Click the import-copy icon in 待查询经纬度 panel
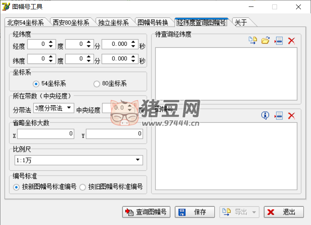Image resolution: width=311 pixels, height=225 pixels. coord(253,40)
